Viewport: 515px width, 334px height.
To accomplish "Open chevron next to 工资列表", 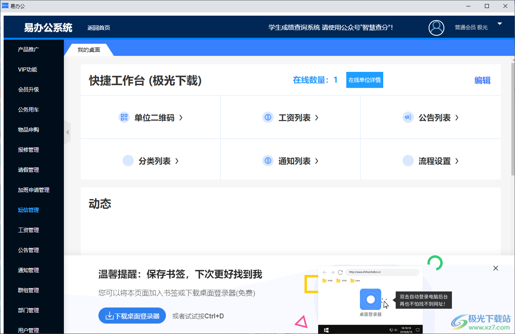I will pyautogui.click(x=317, y=118).
